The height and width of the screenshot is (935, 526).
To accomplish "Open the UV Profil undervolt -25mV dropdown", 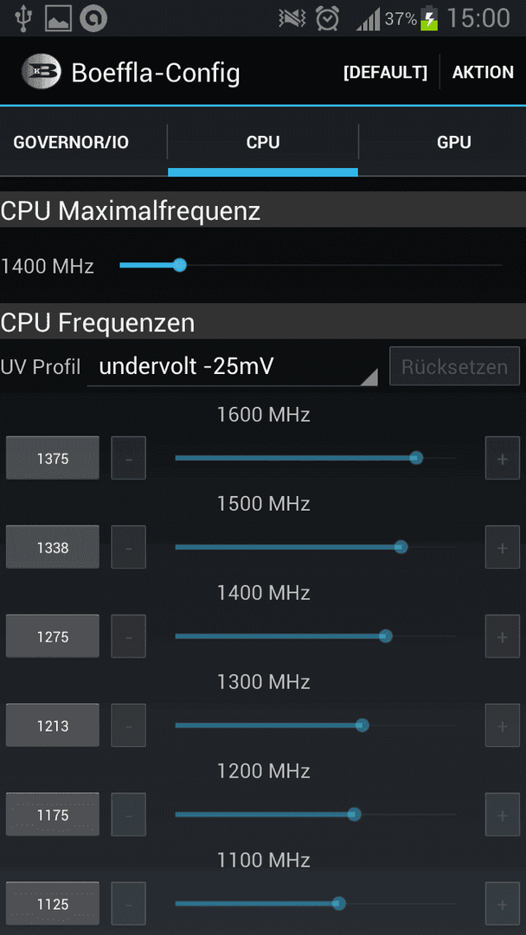I will point(233,367).
